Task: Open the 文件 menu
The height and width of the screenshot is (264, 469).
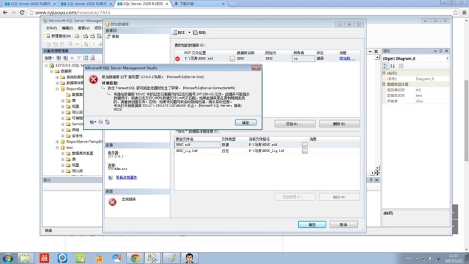Action: pos(52,27)
